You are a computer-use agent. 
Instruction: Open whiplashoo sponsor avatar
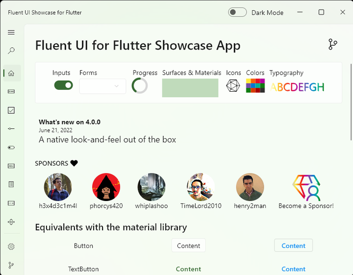point(151,187)
